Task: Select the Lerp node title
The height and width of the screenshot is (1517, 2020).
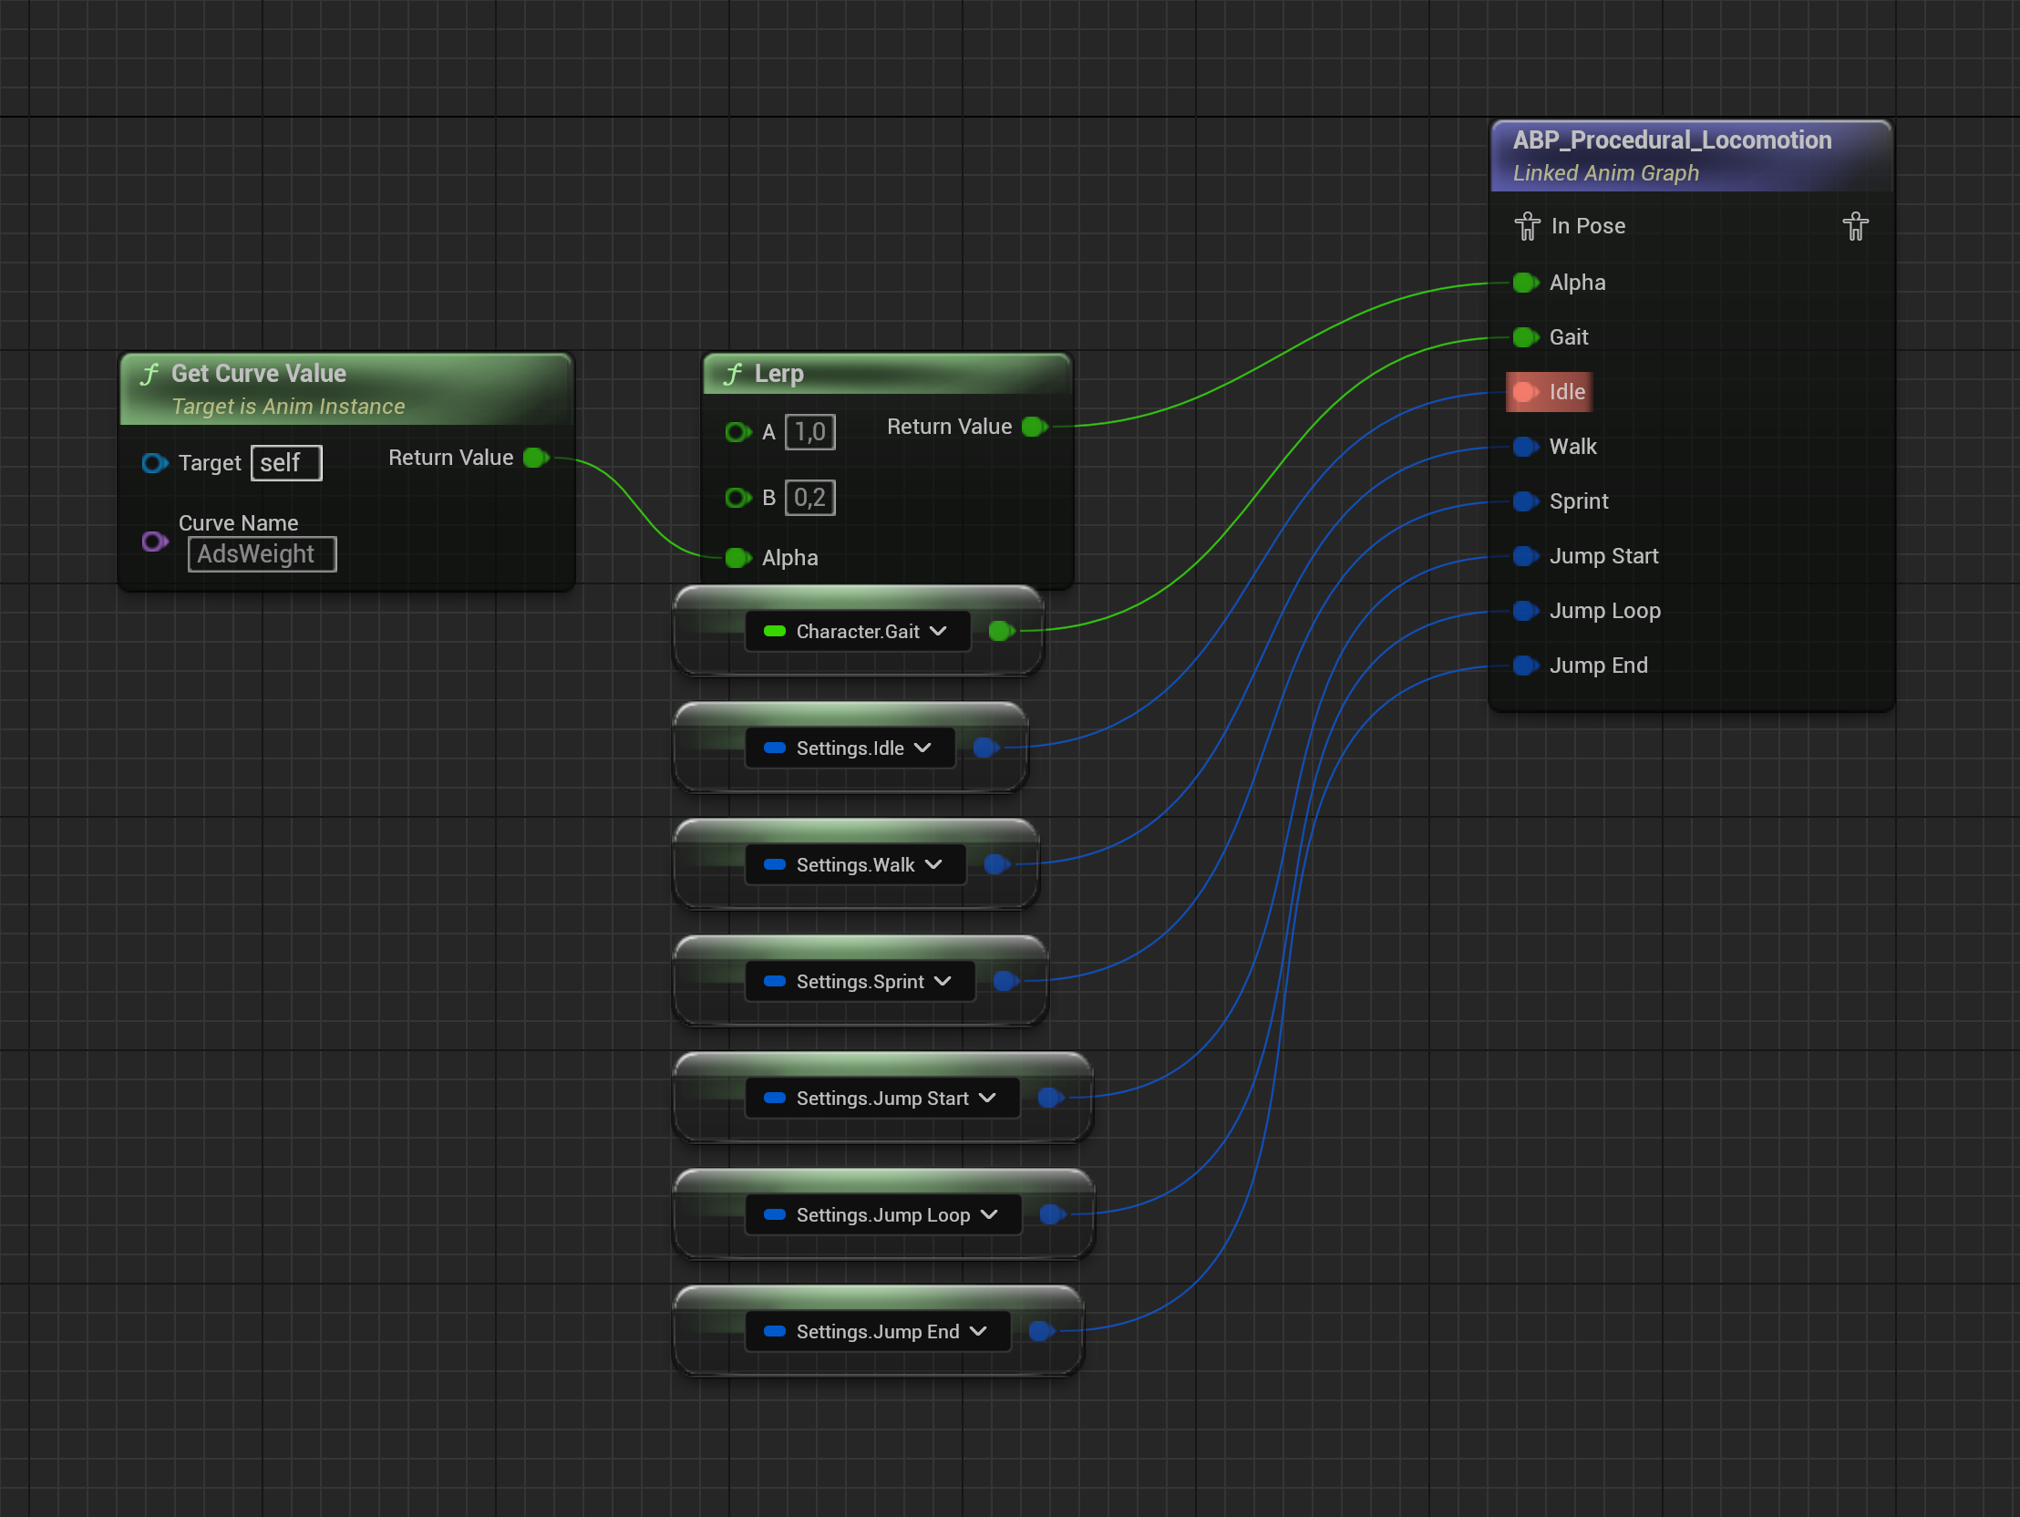Action: point(779,374)
